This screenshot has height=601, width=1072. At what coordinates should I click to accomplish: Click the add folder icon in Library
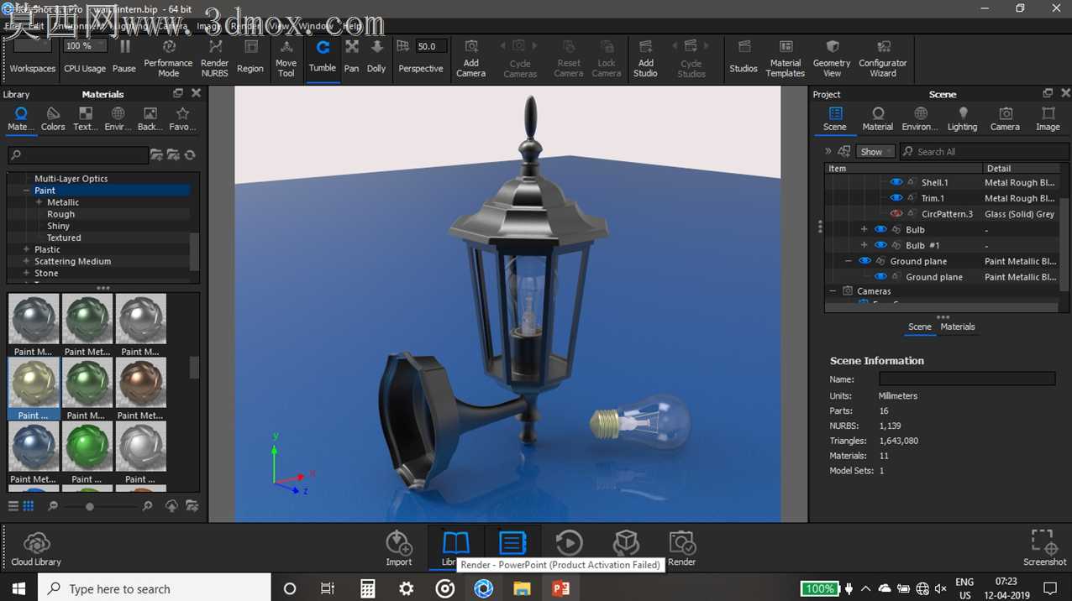pos(156,154)
